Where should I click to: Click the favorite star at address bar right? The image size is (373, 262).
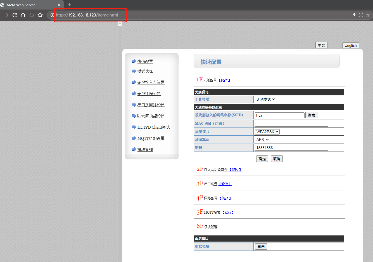tap(368, 15)
